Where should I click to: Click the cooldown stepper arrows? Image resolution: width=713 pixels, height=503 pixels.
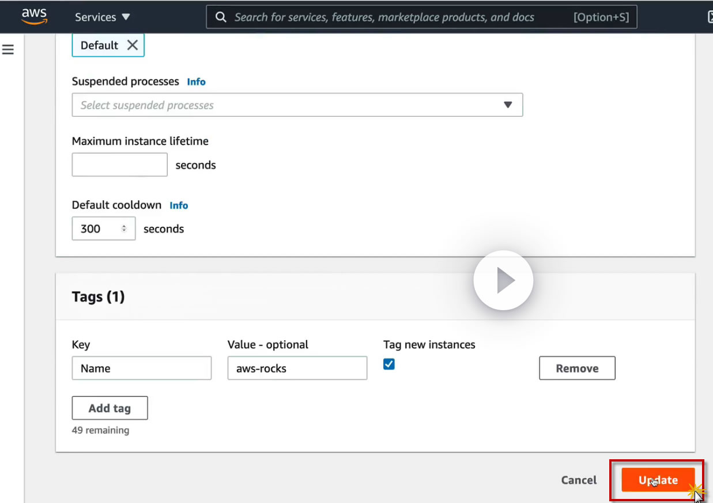tap(124, 228)
